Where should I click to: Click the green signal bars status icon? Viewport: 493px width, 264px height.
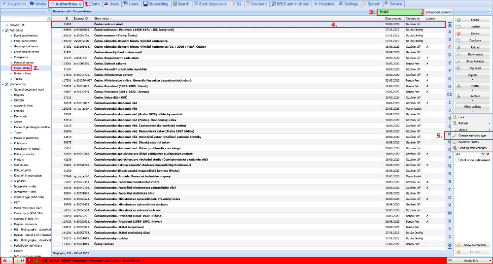(x=36, y=261)
